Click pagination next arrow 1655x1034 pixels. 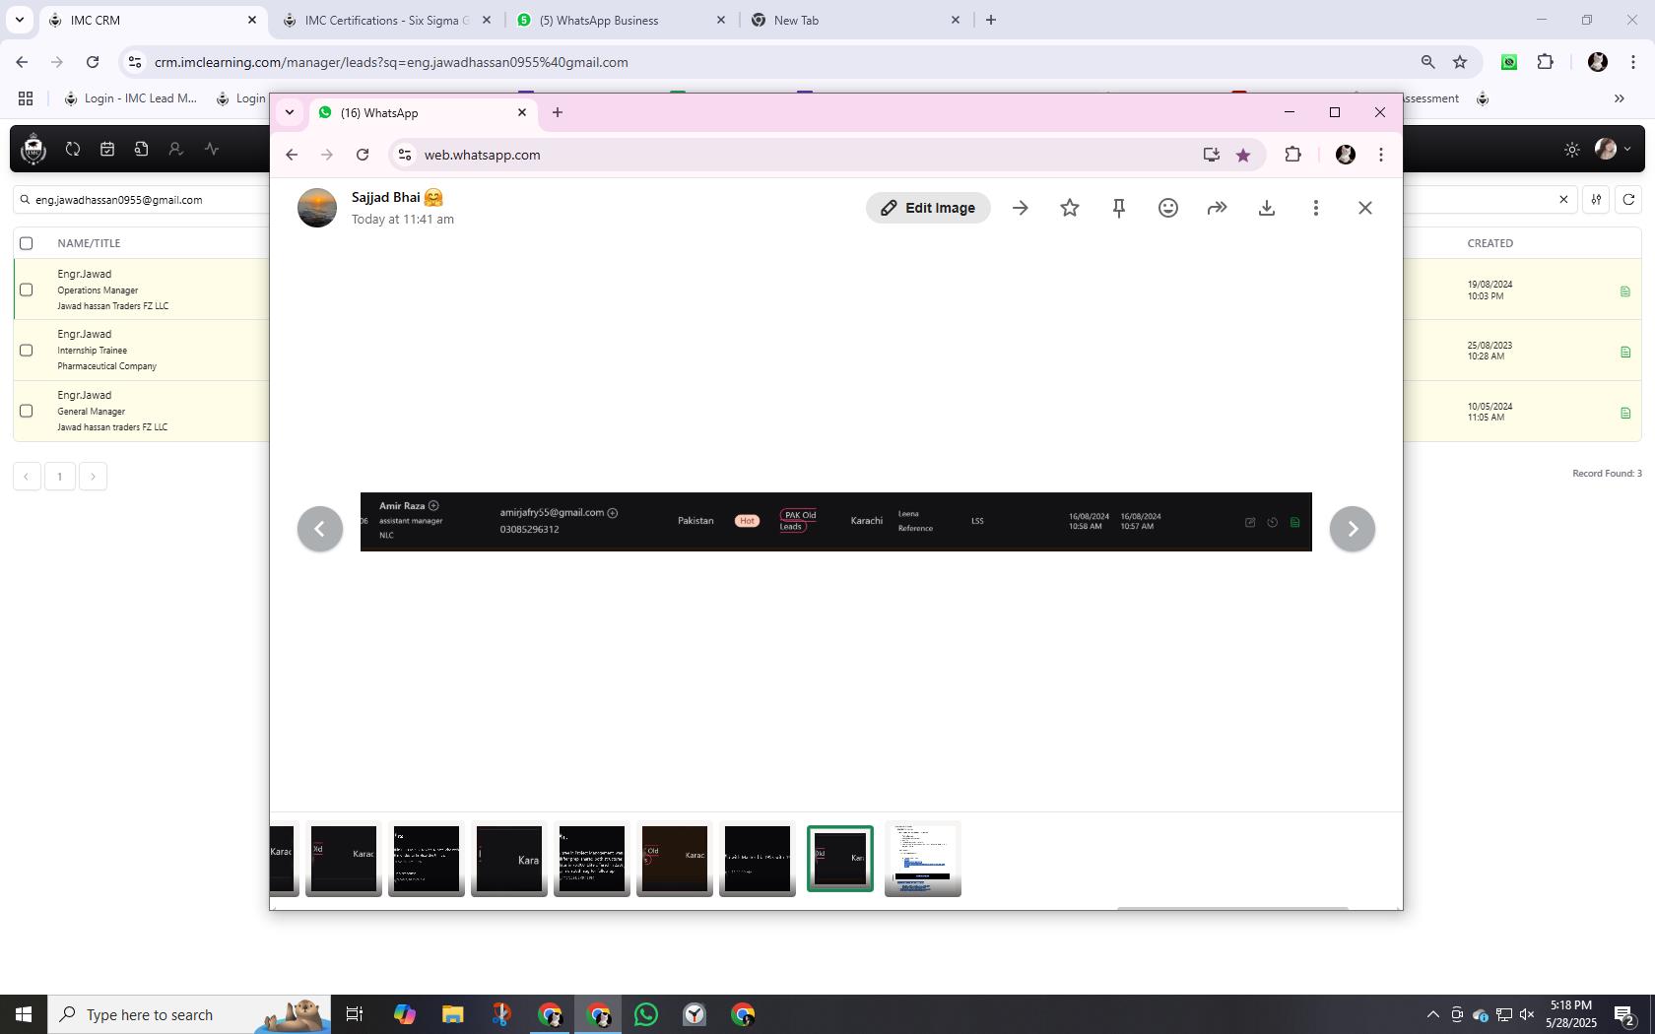tap(93, 477)
